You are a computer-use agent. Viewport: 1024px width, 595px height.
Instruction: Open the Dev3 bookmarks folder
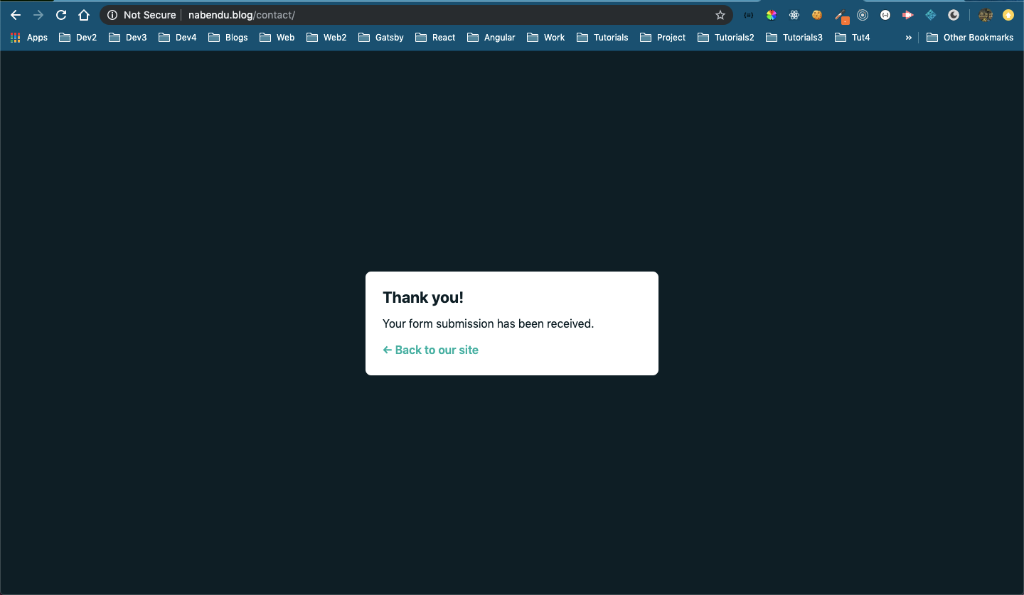coord(128,38)
